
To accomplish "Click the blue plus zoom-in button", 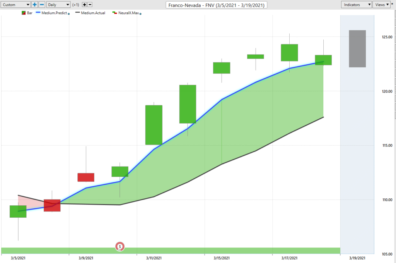I will 34,5.
